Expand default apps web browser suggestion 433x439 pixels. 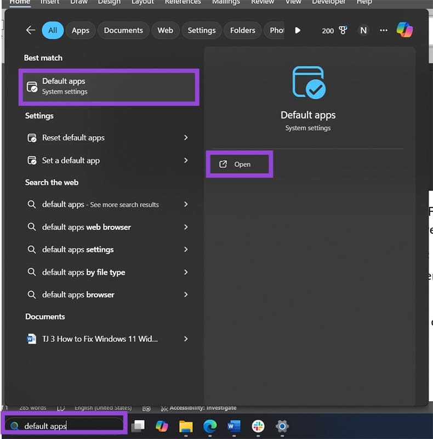coord(186,227)
